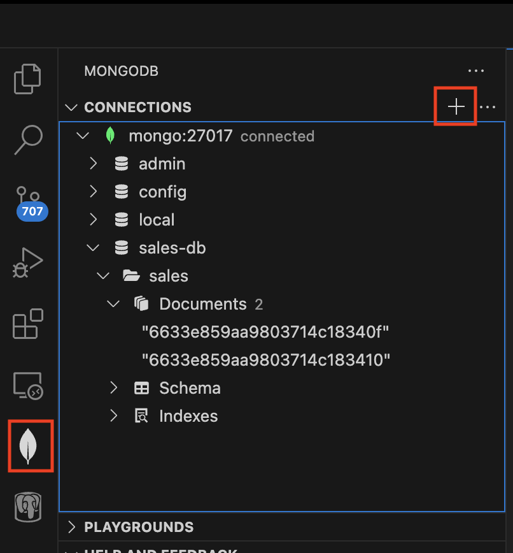This screenshot has height=553, width=513.
Task: Open Source Control with 707 badge
Action: pyautogui.click(x=31, y=204)
